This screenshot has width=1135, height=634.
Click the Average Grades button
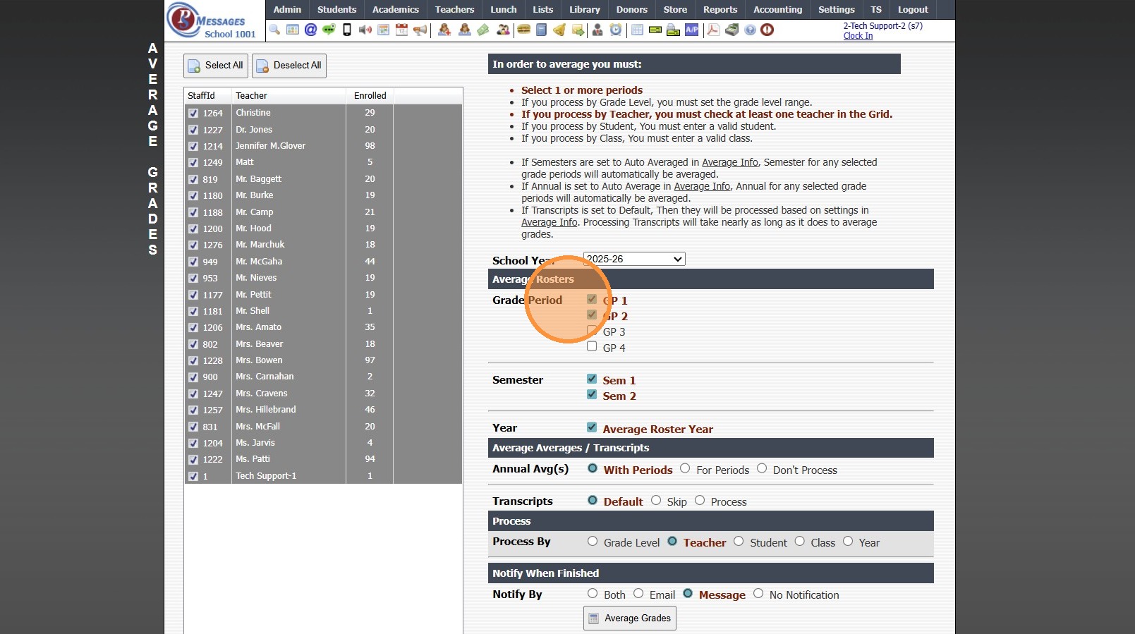(x=630, y=618)
